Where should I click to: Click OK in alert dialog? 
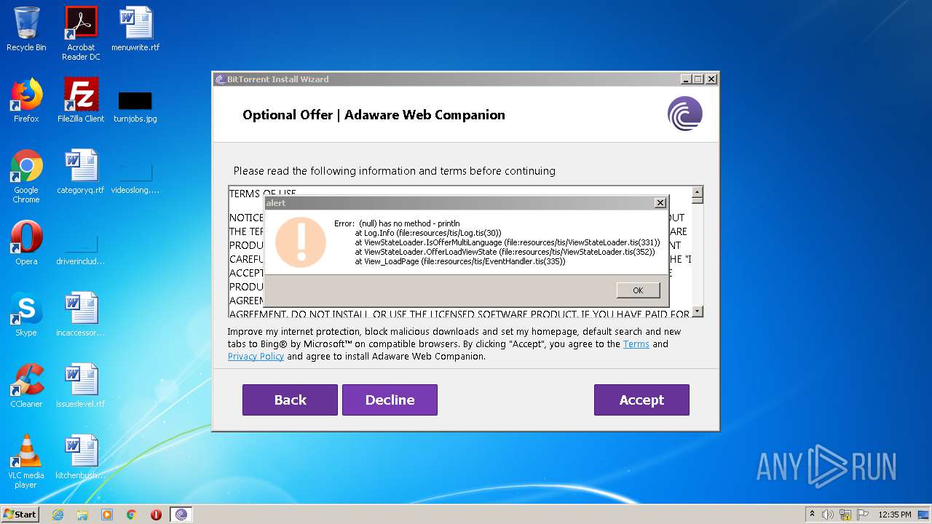(x=638, y=290)
